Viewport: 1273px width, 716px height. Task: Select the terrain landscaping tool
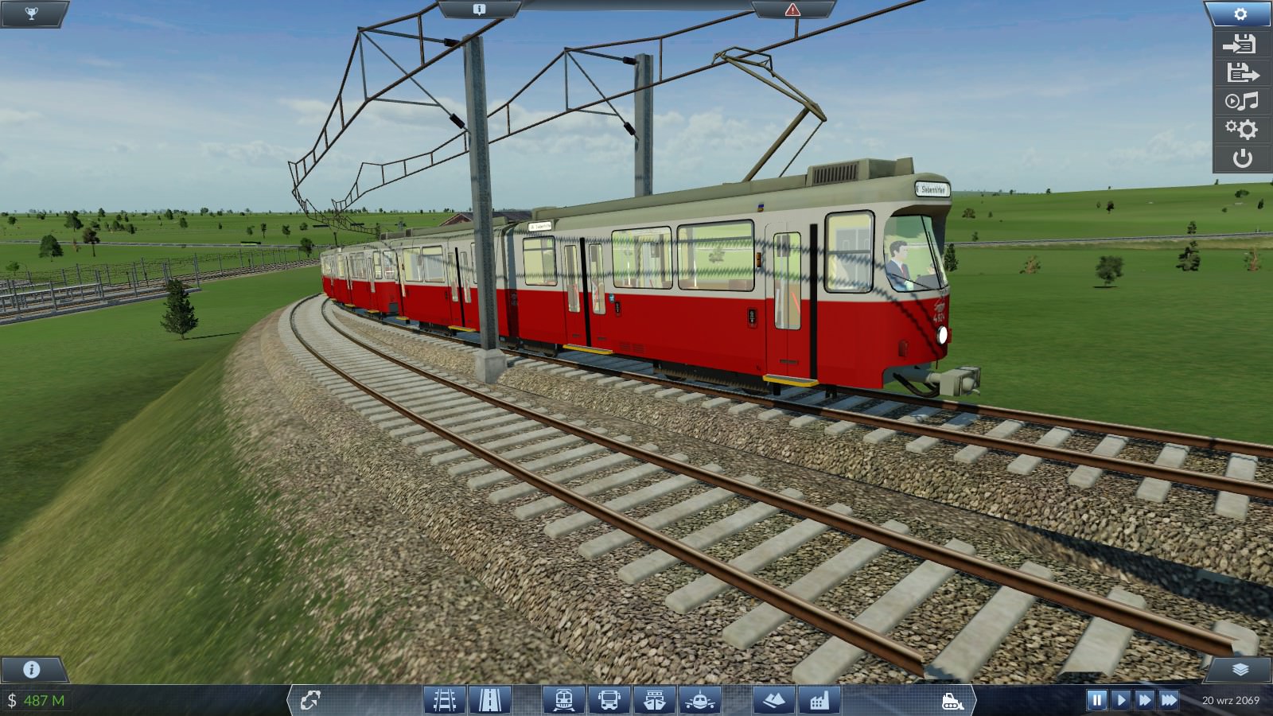coord(773,700)
